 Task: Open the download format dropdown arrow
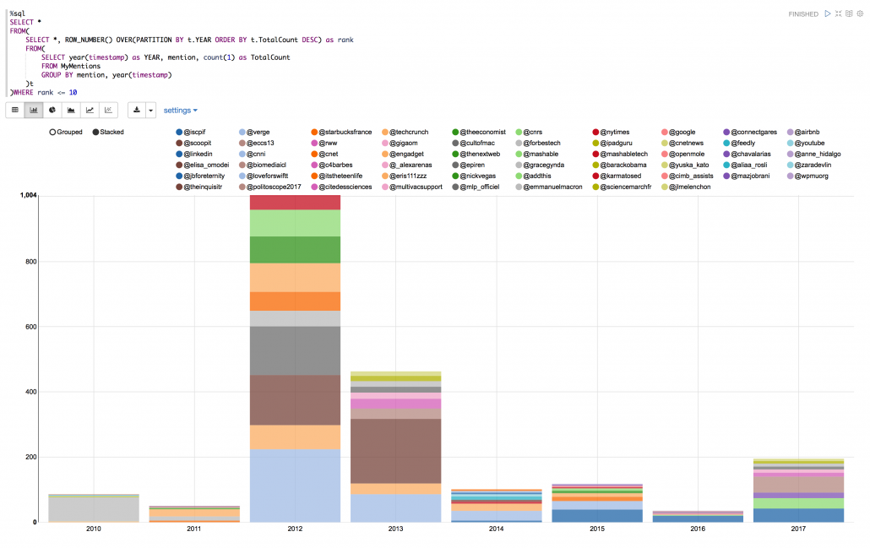[x=150, y=110]
